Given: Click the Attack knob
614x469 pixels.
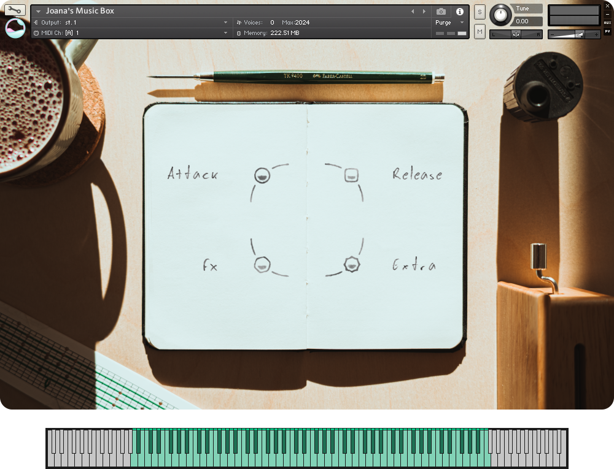Looking at the screenshot, I should click(x=262, y=175).
